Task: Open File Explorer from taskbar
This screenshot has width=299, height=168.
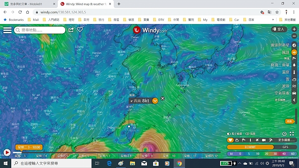Action: [132, 163]
